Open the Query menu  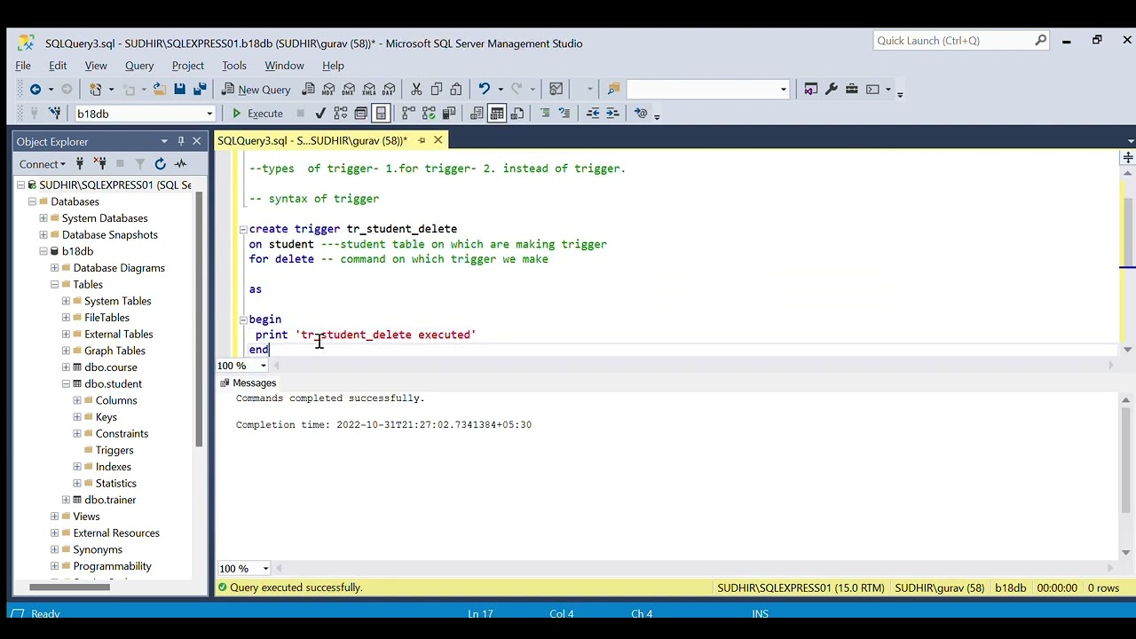(x=139, y=66)
